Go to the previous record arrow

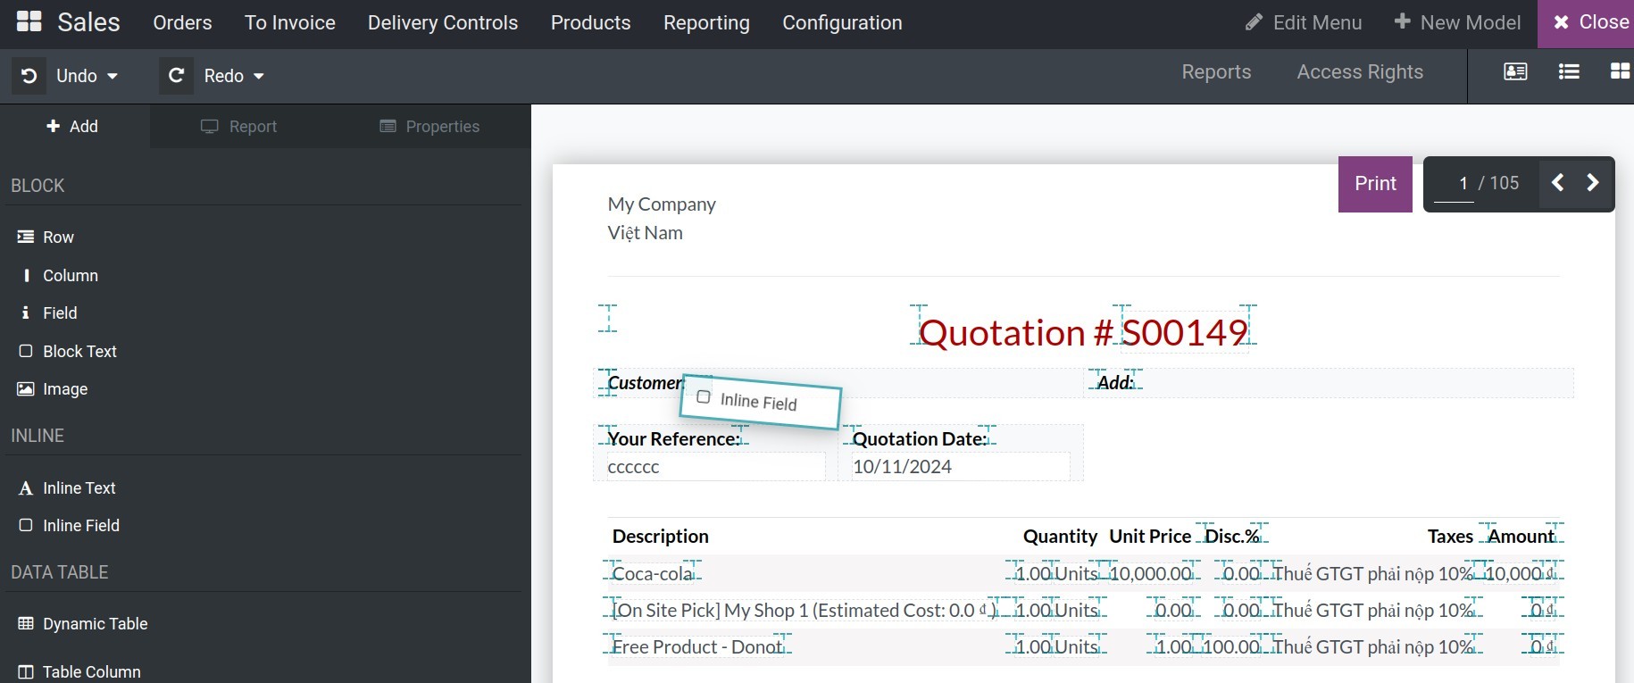(x=1558, y=183)
